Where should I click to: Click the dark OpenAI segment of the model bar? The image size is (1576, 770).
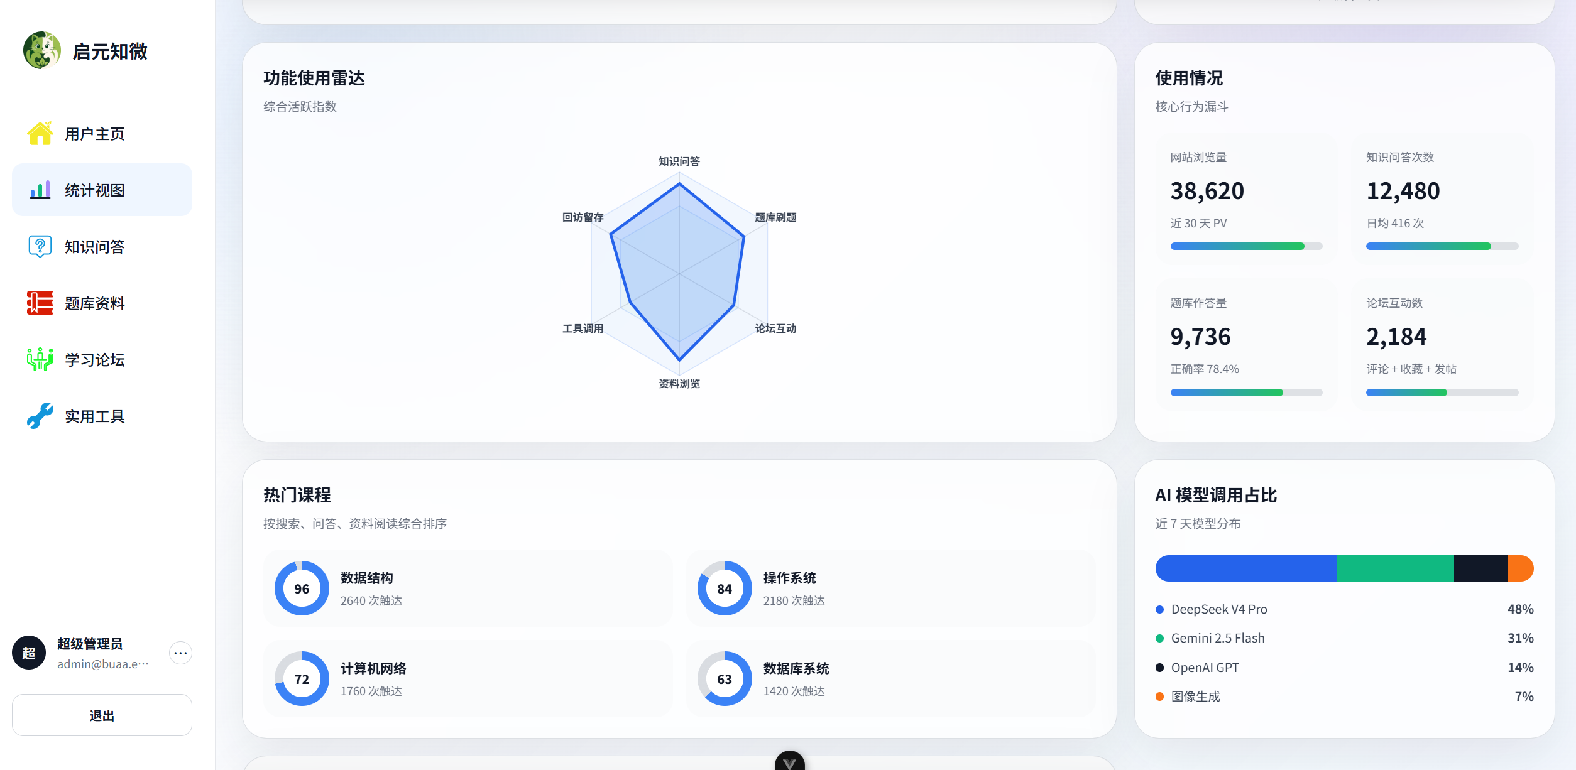click(1480, 568)
